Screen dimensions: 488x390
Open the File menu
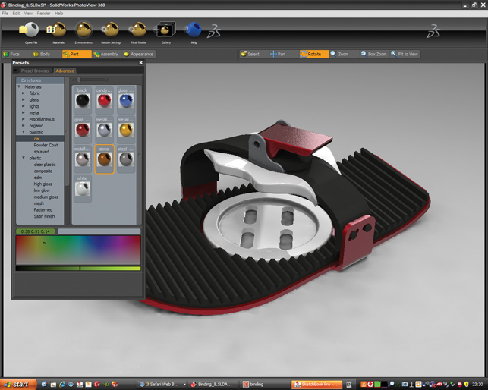pos(5,14)
